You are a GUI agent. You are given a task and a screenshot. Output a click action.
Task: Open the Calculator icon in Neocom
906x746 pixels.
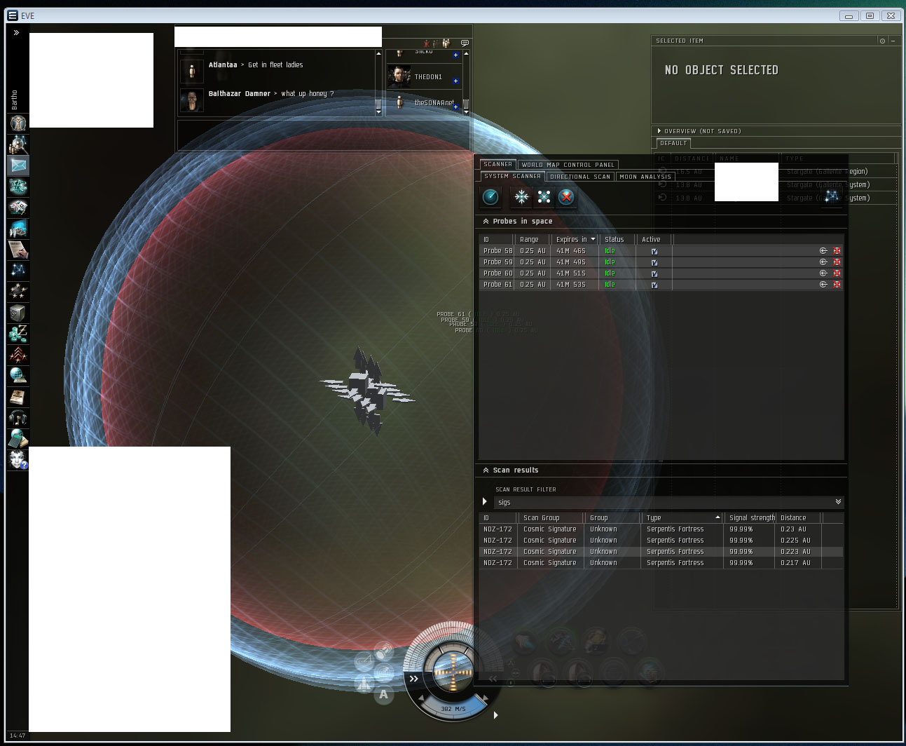tap(18, 439)
